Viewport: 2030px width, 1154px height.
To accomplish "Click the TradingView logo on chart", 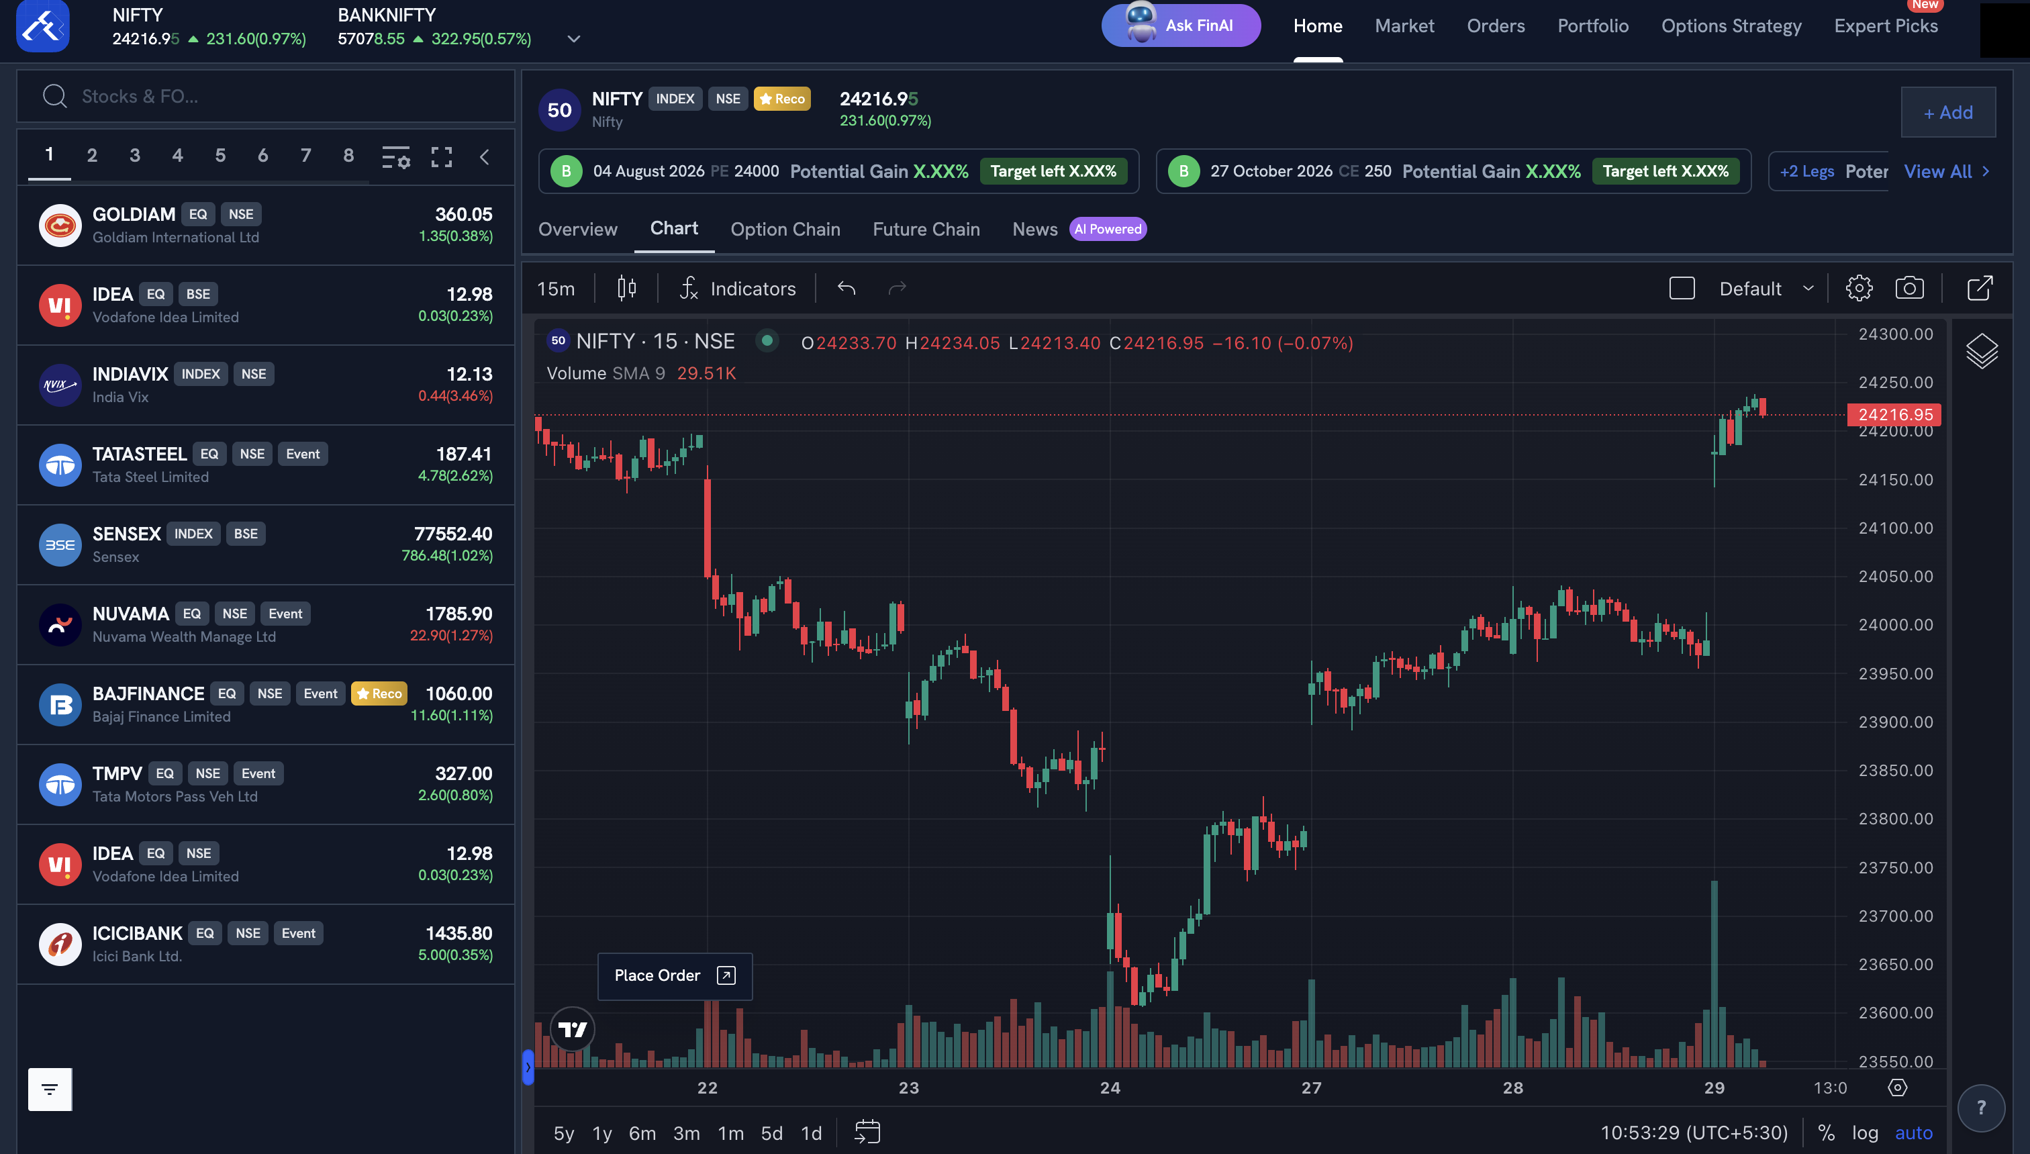I will [572, 1030].
